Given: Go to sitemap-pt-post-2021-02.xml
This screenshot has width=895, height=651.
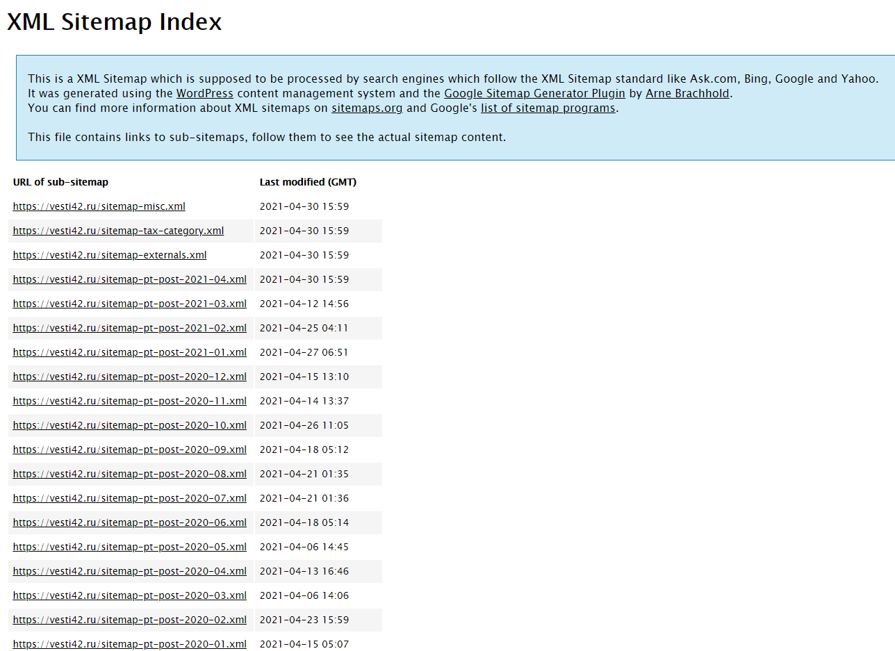Looking at the screenshot, I should 129,328.
